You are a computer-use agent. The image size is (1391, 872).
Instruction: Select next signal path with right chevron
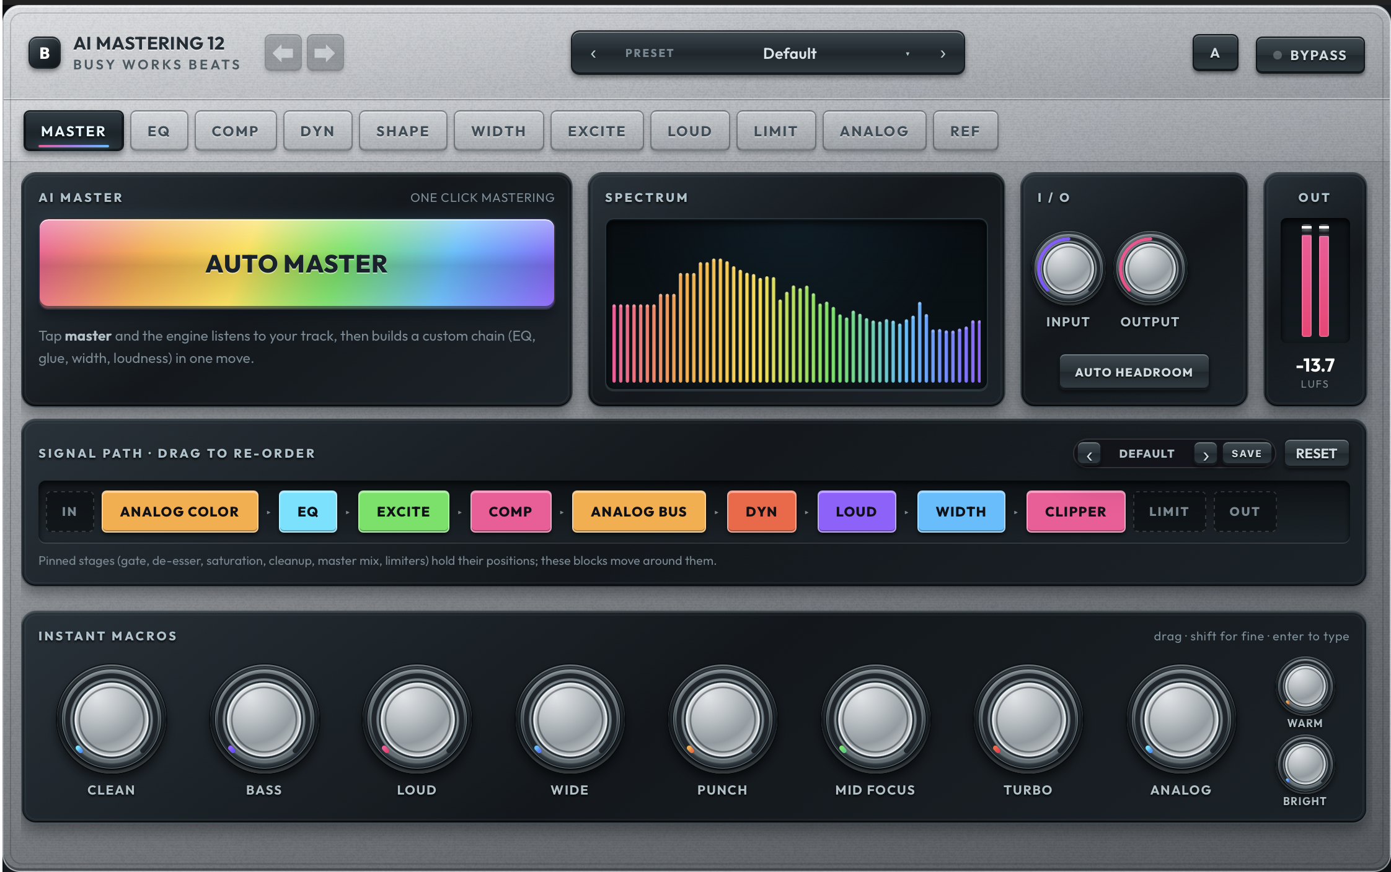click(1205, 455)
